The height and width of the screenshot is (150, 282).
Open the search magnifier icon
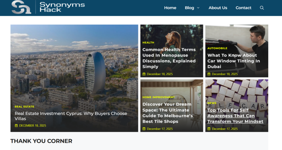point(262,8)
